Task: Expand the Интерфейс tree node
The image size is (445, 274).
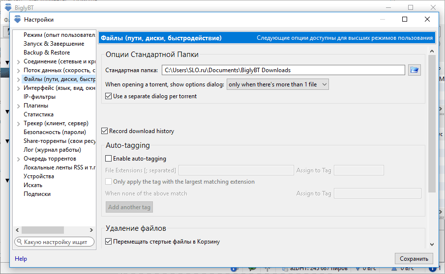Action: [x=19, y=88]
